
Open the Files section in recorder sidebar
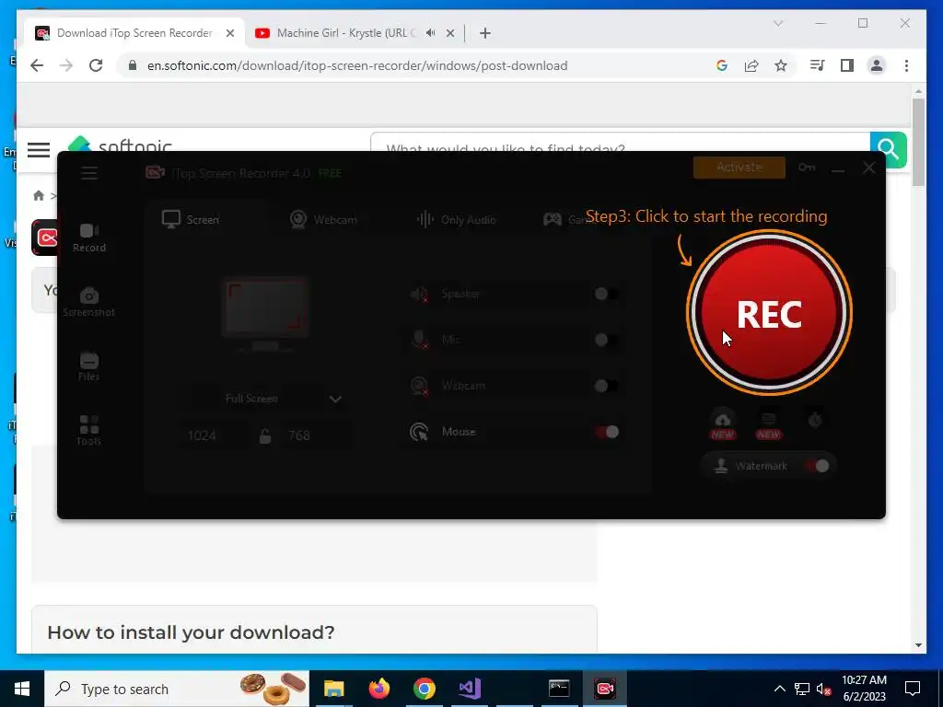tap(89, 366)
